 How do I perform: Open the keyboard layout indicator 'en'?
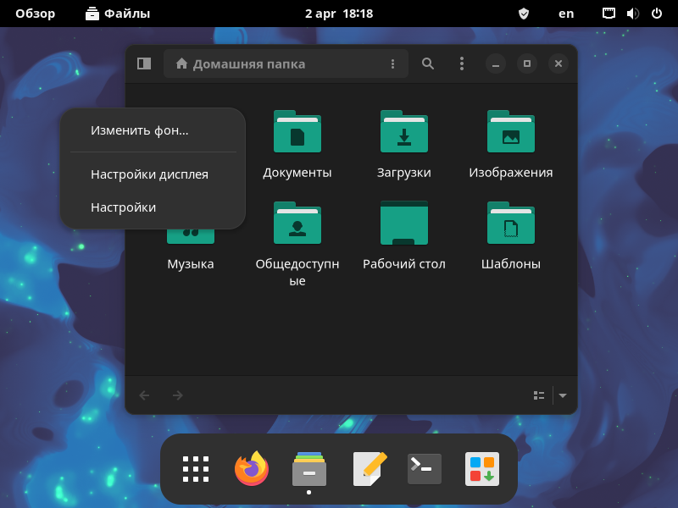(565, 14)
